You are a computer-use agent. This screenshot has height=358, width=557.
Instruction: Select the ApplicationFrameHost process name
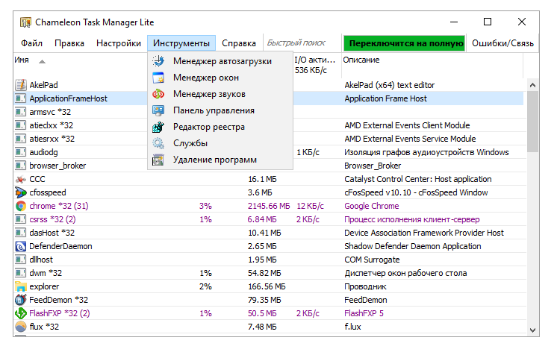68,98
